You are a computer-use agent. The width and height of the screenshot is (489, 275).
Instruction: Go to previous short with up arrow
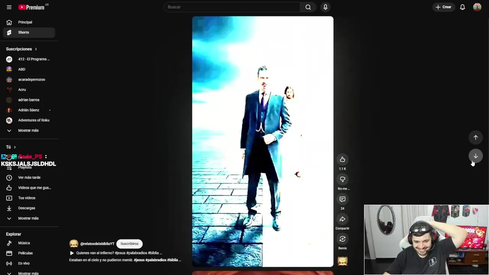point(476,137)
